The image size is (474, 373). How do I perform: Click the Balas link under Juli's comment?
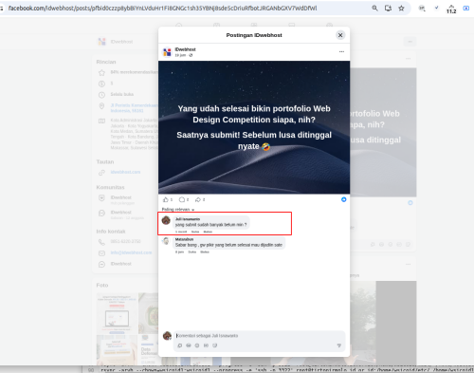pyautogui.click(x=208, y=232)
